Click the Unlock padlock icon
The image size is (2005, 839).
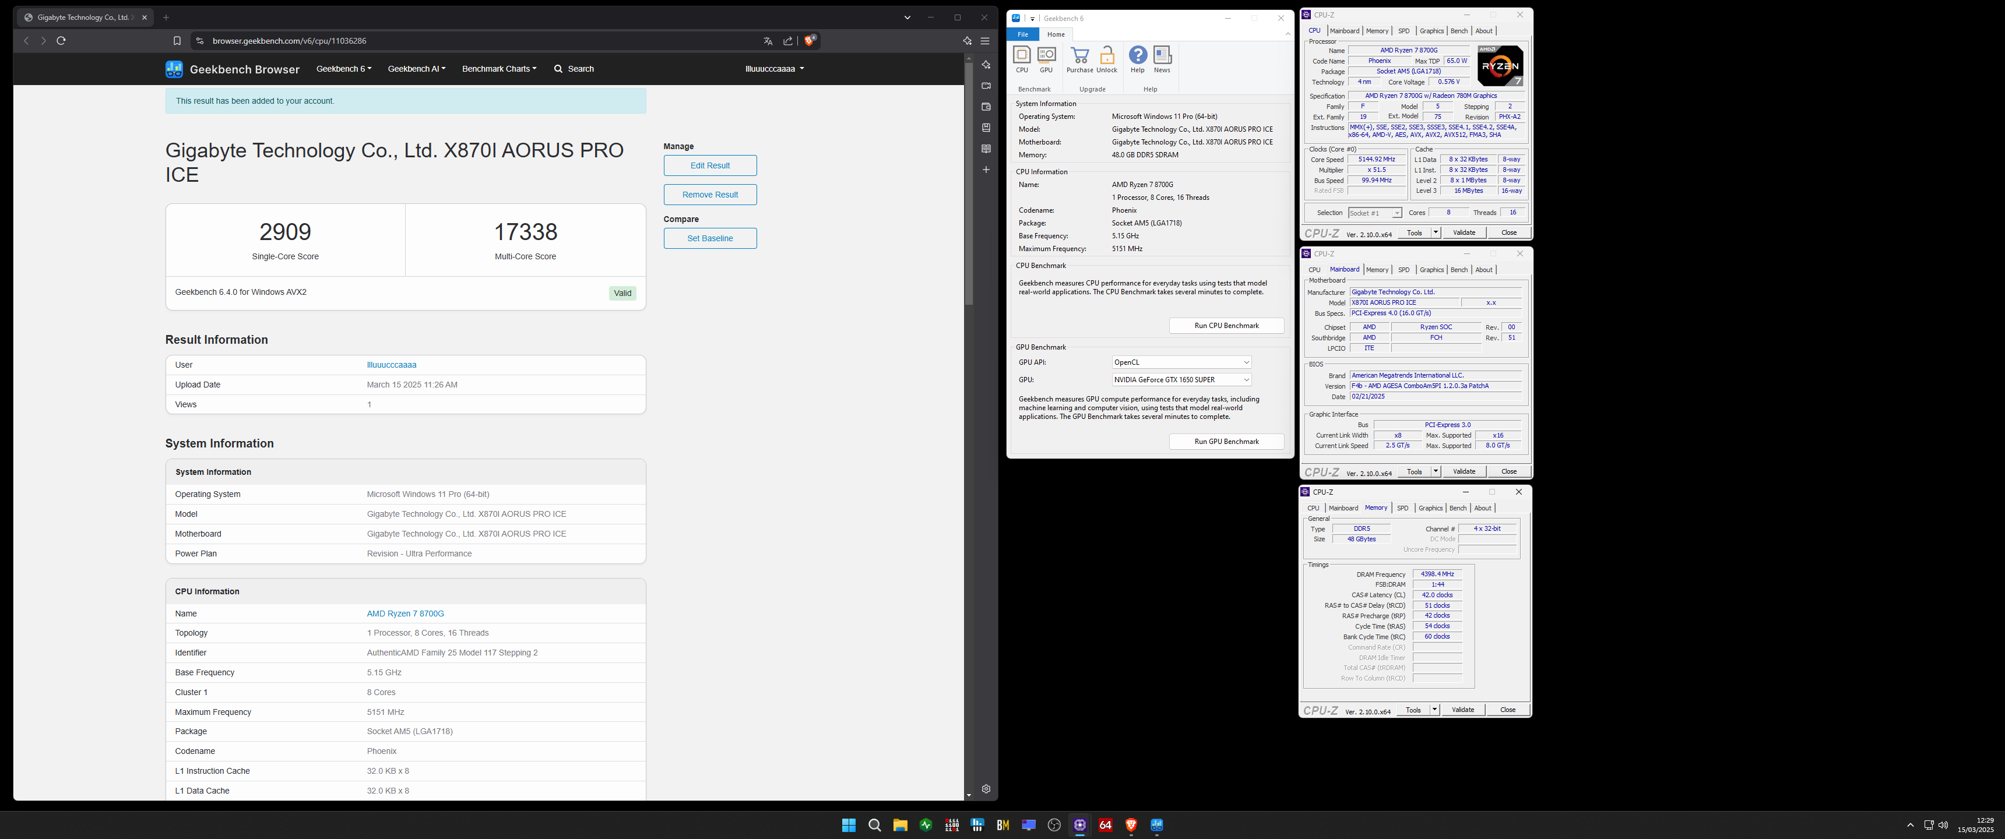[x=1107, y=59]
